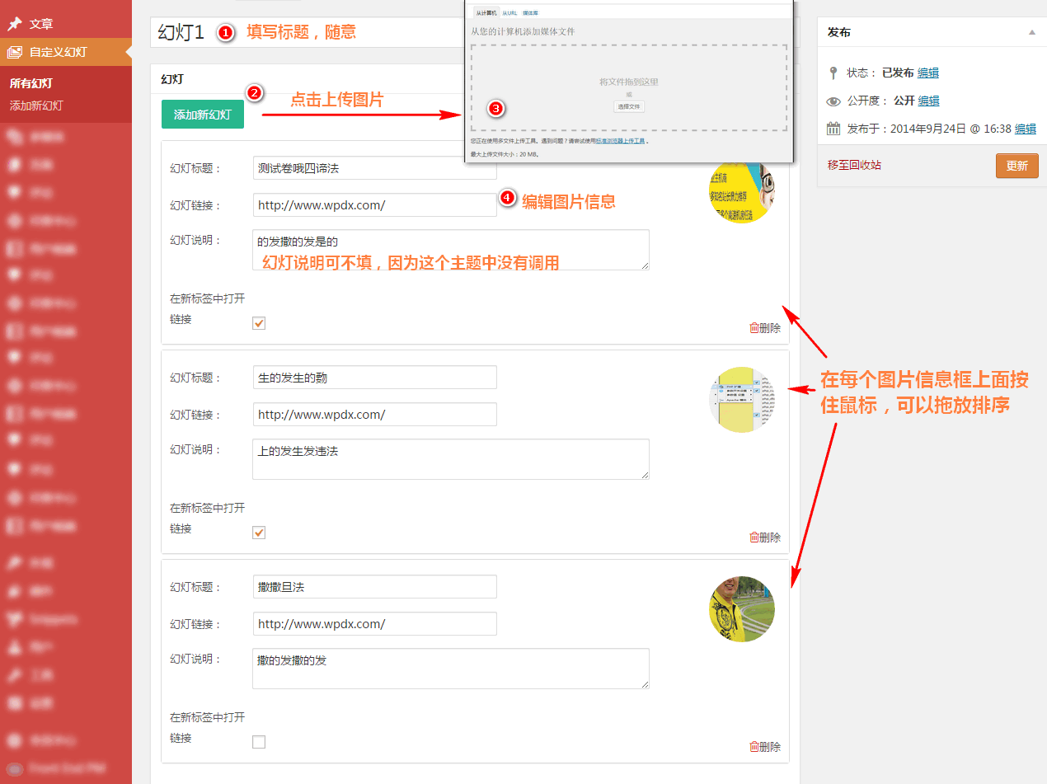Open 所有幻灯 in the sidebar submenu

coord(31,83)
